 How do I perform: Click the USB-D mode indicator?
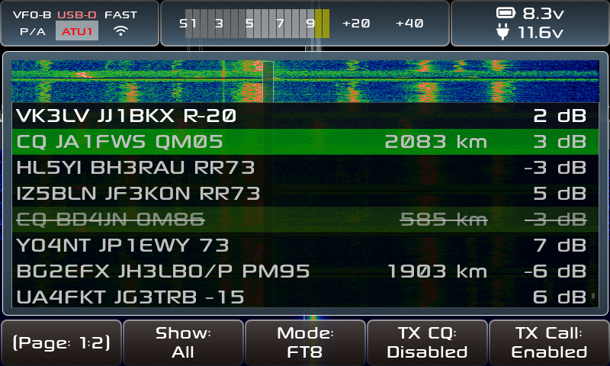pos(76,14)
